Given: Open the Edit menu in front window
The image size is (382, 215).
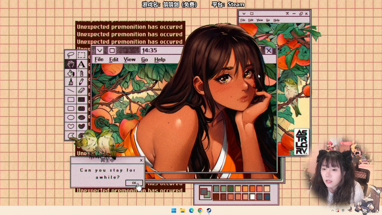Looking at the screenshot, I should (114, 59).
